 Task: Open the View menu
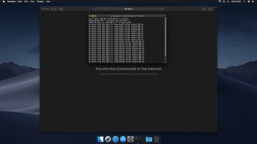(x=32, y=2)
